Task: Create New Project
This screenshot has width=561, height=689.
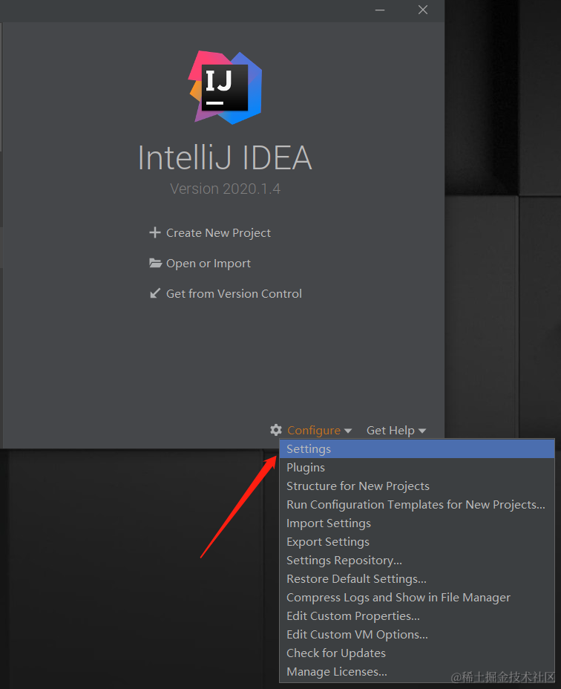Action: click(218, 233)
